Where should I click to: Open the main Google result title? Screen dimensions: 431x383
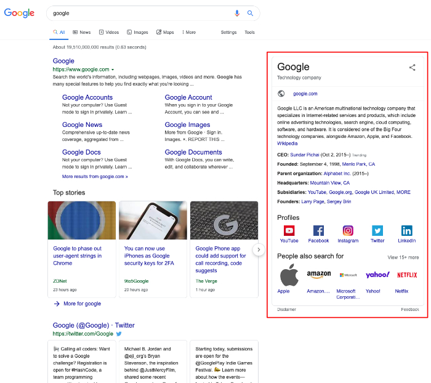point(63,61)
